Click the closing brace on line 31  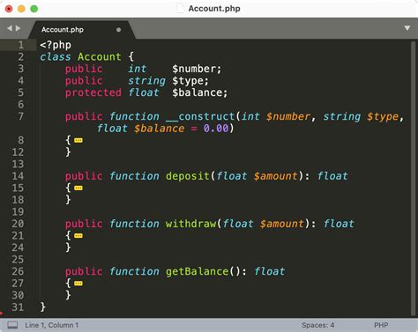43,307
